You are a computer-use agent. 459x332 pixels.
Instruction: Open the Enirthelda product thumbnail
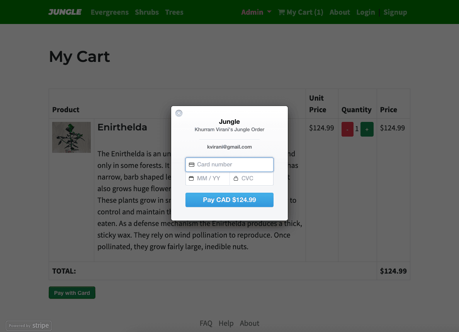pos(71,137)
